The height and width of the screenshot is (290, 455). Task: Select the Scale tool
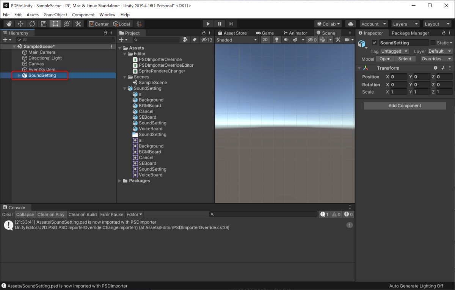(x=44, y=24)
